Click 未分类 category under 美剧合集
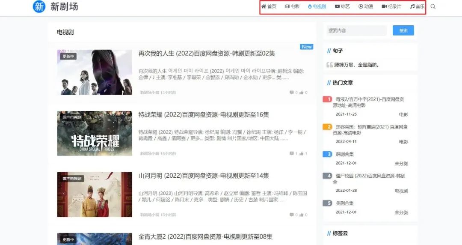The image size is (462, 245). (x=401, y=212)
